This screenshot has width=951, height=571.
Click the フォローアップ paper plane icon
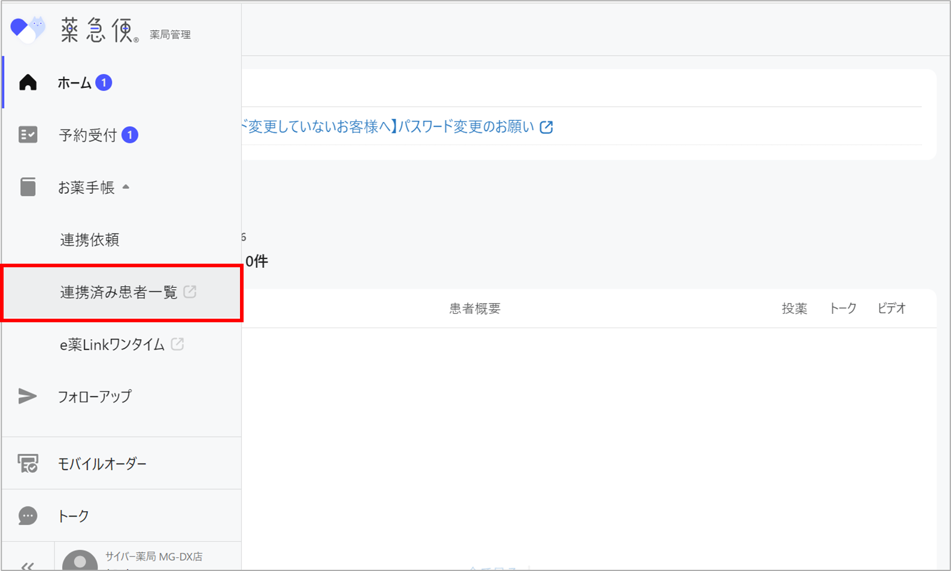pos(28,396)
